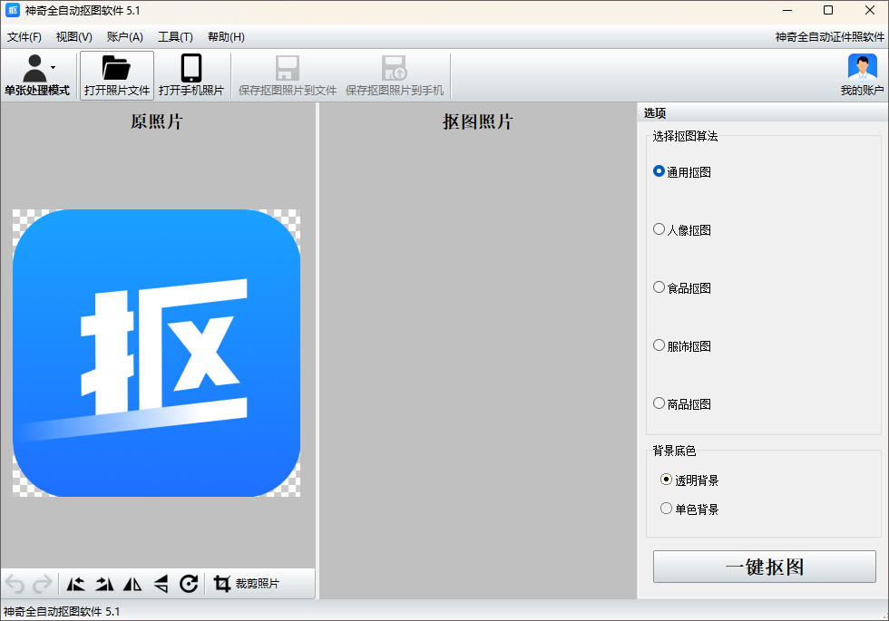The image size is (889, 621).
Task: Open 帮助(H) menu
Action: tap(226, 37)
